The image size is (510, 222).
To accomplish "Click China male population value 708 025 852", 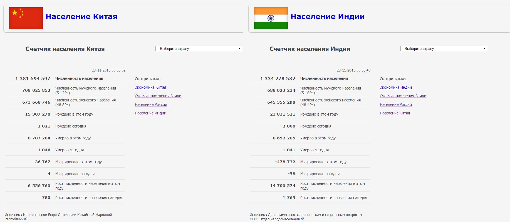I will [36, 90].
